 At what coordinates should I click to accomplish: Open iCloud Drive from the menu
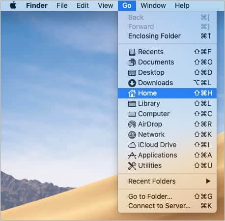[x=167, y=145]
